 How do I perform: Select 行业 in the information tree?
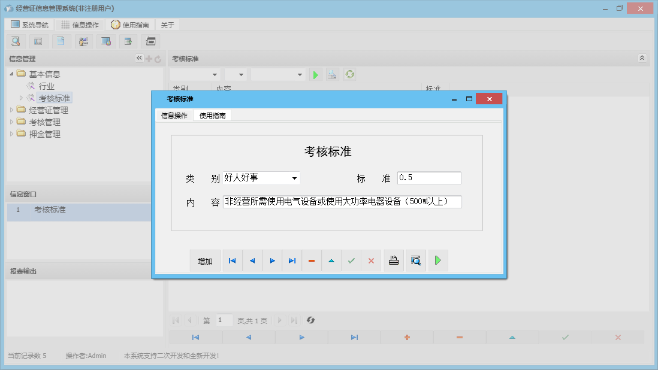47,86
